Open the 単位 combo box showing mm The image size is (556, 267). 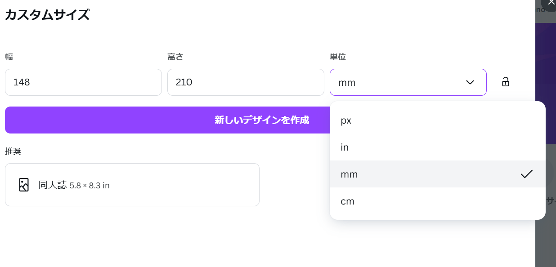click(408, 82)
